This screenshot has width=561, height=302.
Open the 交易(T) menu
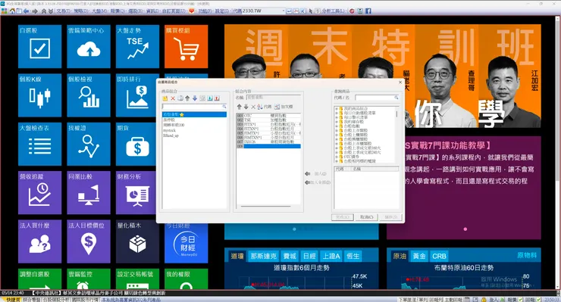(x=63, y=11)
